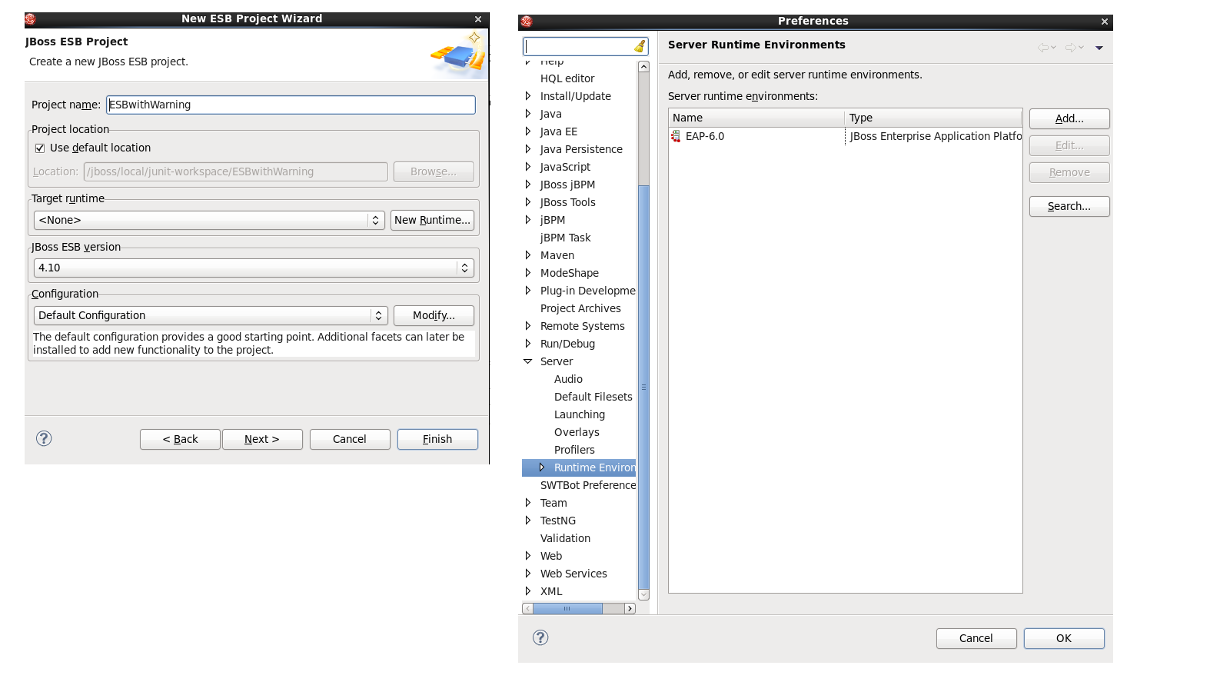Expand the Runtime Environments tree node

[x=542, y=467]
